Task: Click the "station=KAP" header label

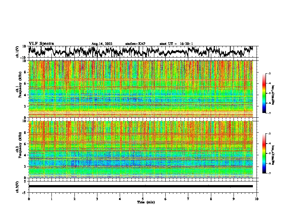Action: point(135,44)
